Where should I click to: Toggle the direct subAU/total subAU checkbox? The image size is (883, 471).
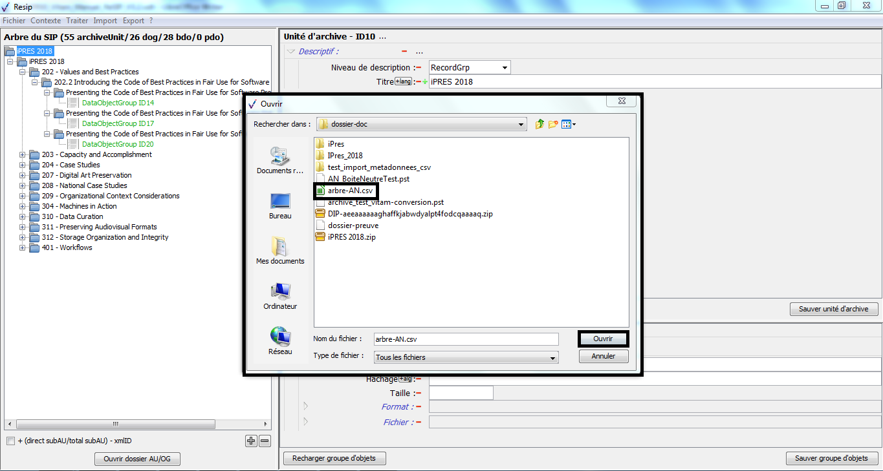10,441
